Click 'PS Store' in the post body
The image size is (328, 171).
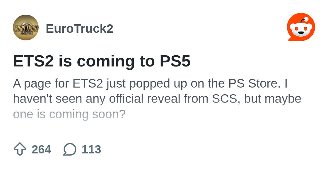pyautogui.click(x=254, y=83)
